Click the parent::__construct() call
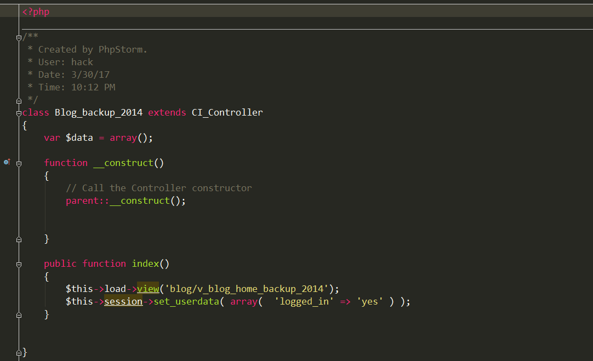 pyautogui.click(x=126, y=200)
